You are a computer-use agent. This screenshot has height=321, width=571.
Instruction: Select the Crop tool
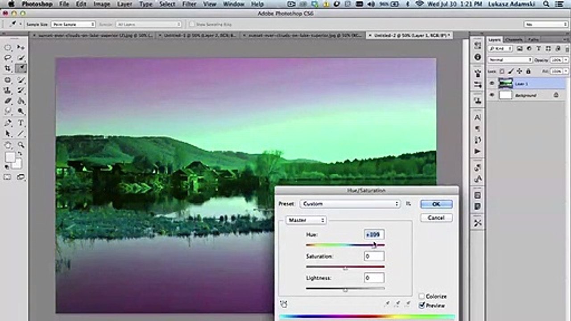[x=8, y=69]
